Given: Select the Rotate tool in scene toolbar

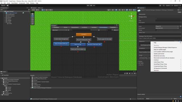Looking at the screenshot, I should point(32,18).
